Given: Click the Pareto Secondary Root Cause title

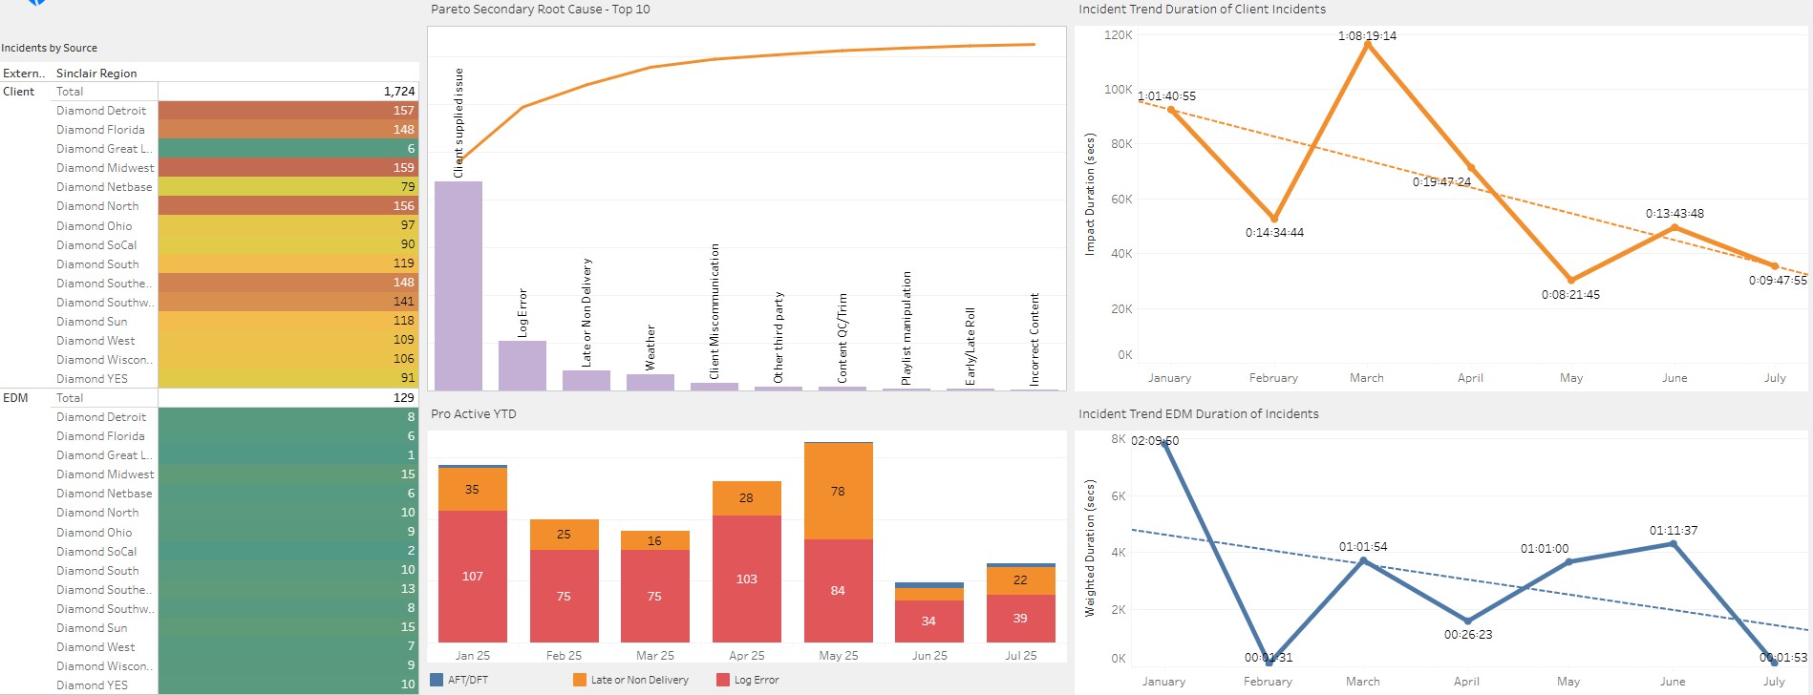Looking at the screenshot, I should point(540,10).
